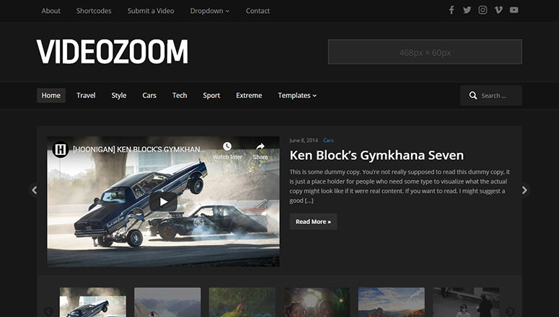The image size is (559, 317).
Task: Click the June 8, 2014 date
Action: (304, 140)
